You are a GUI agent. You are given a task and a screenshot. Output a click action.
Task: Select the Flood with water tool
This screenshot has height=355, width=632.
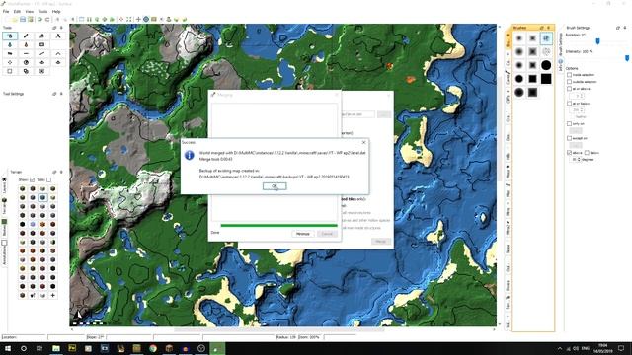[x=10, y=44]
